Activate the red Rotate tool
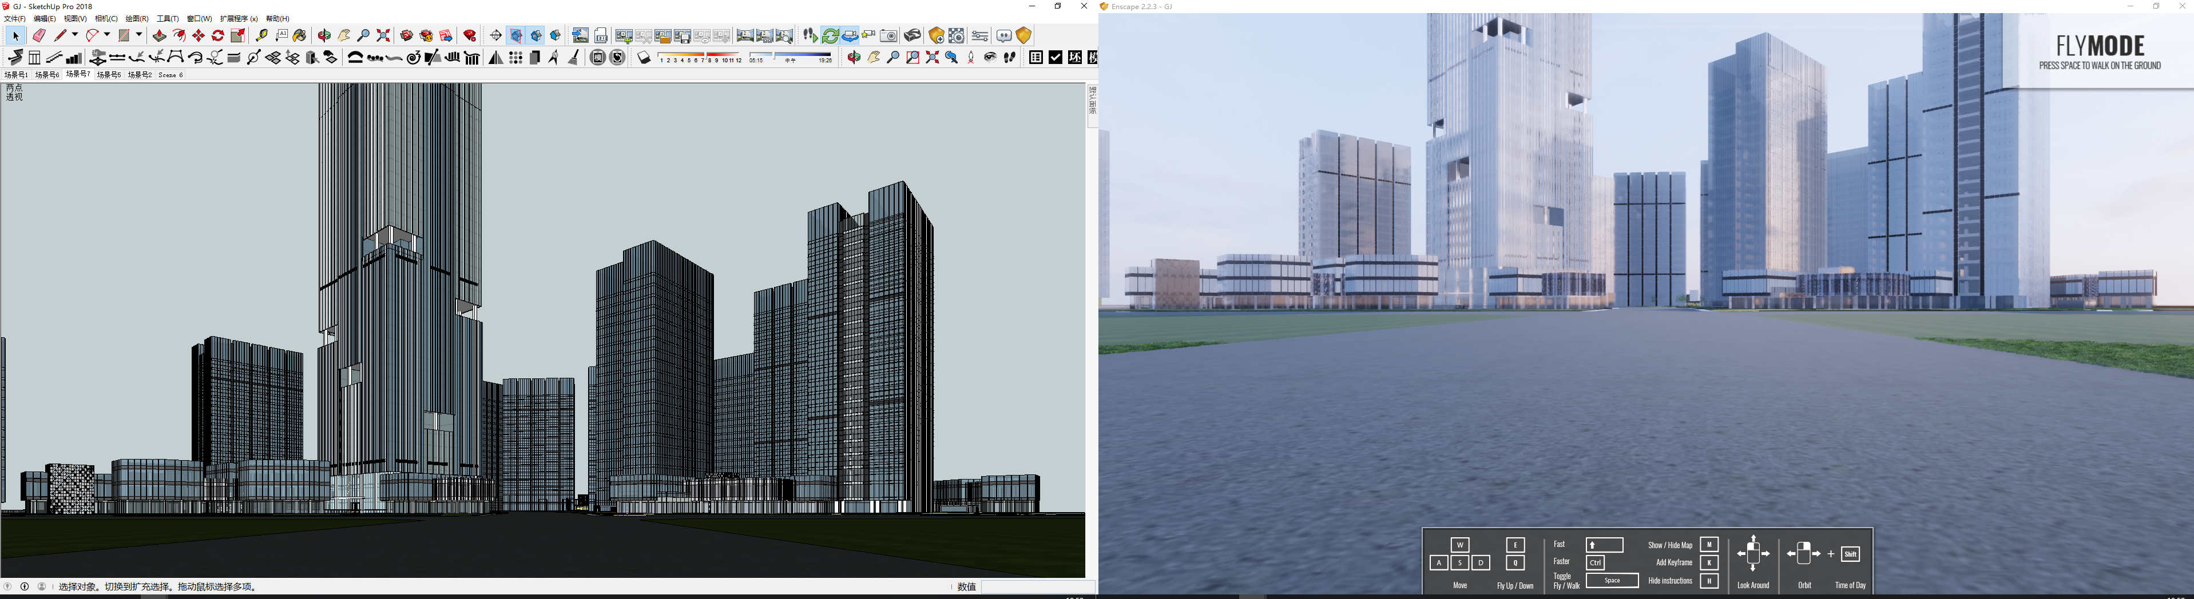This screenshot has height=599, width=2194. (x=218, y=36)
